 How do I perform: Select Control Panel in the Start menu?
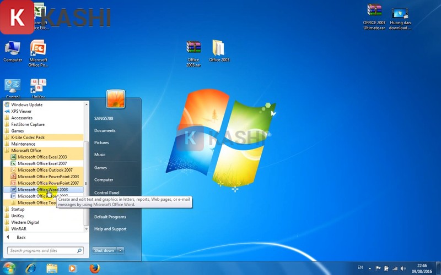pyautogui.click(x=106, y=193)
